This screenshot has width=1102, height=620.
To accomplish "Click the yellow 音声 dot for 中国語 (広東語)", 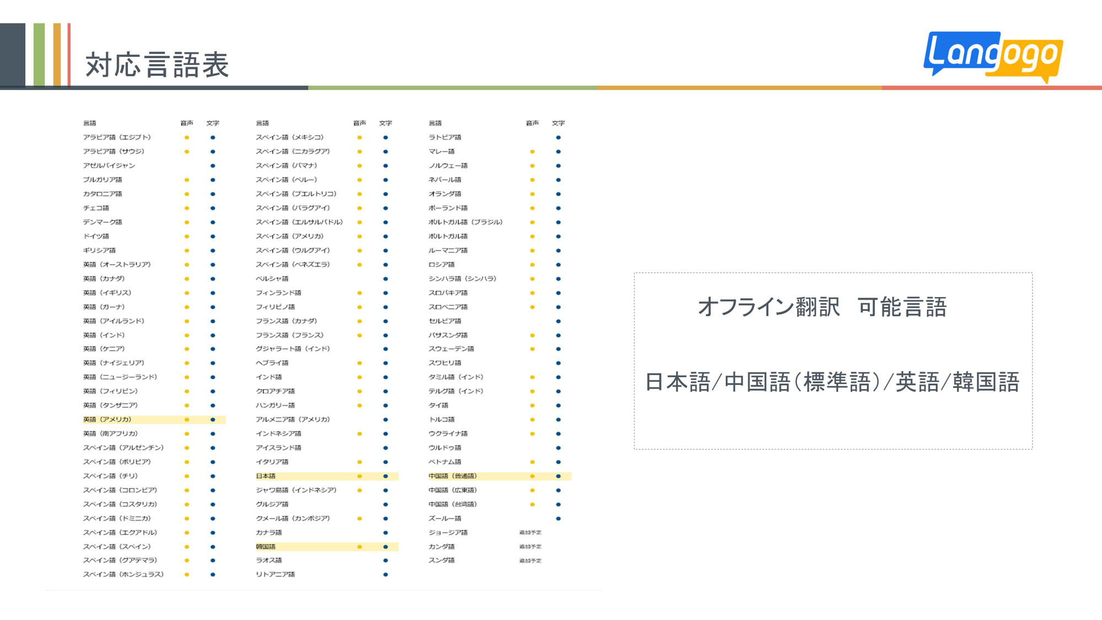I will [532, 490].
